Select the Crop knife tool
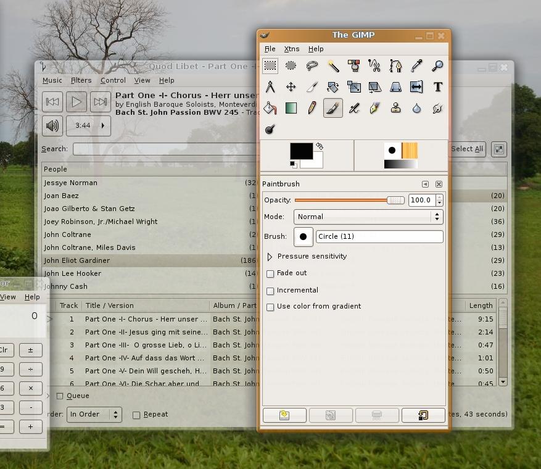Viewport: 541px width, 469px height. pyautogui.click(x=312, y=87)
